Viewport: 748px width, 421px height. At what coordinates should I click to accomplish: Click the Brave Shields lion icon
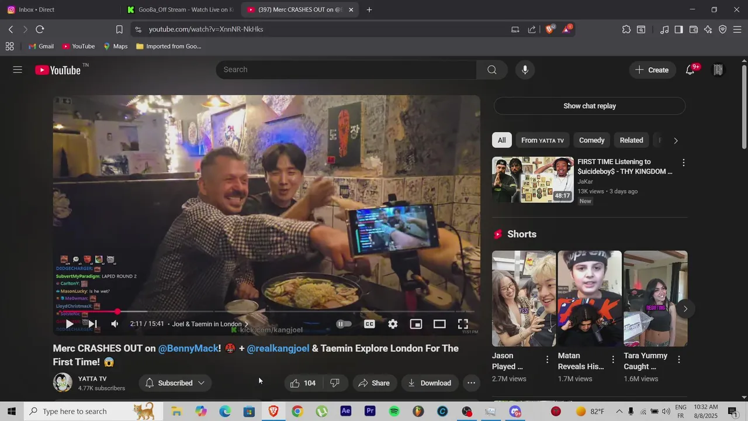point(550,29)
